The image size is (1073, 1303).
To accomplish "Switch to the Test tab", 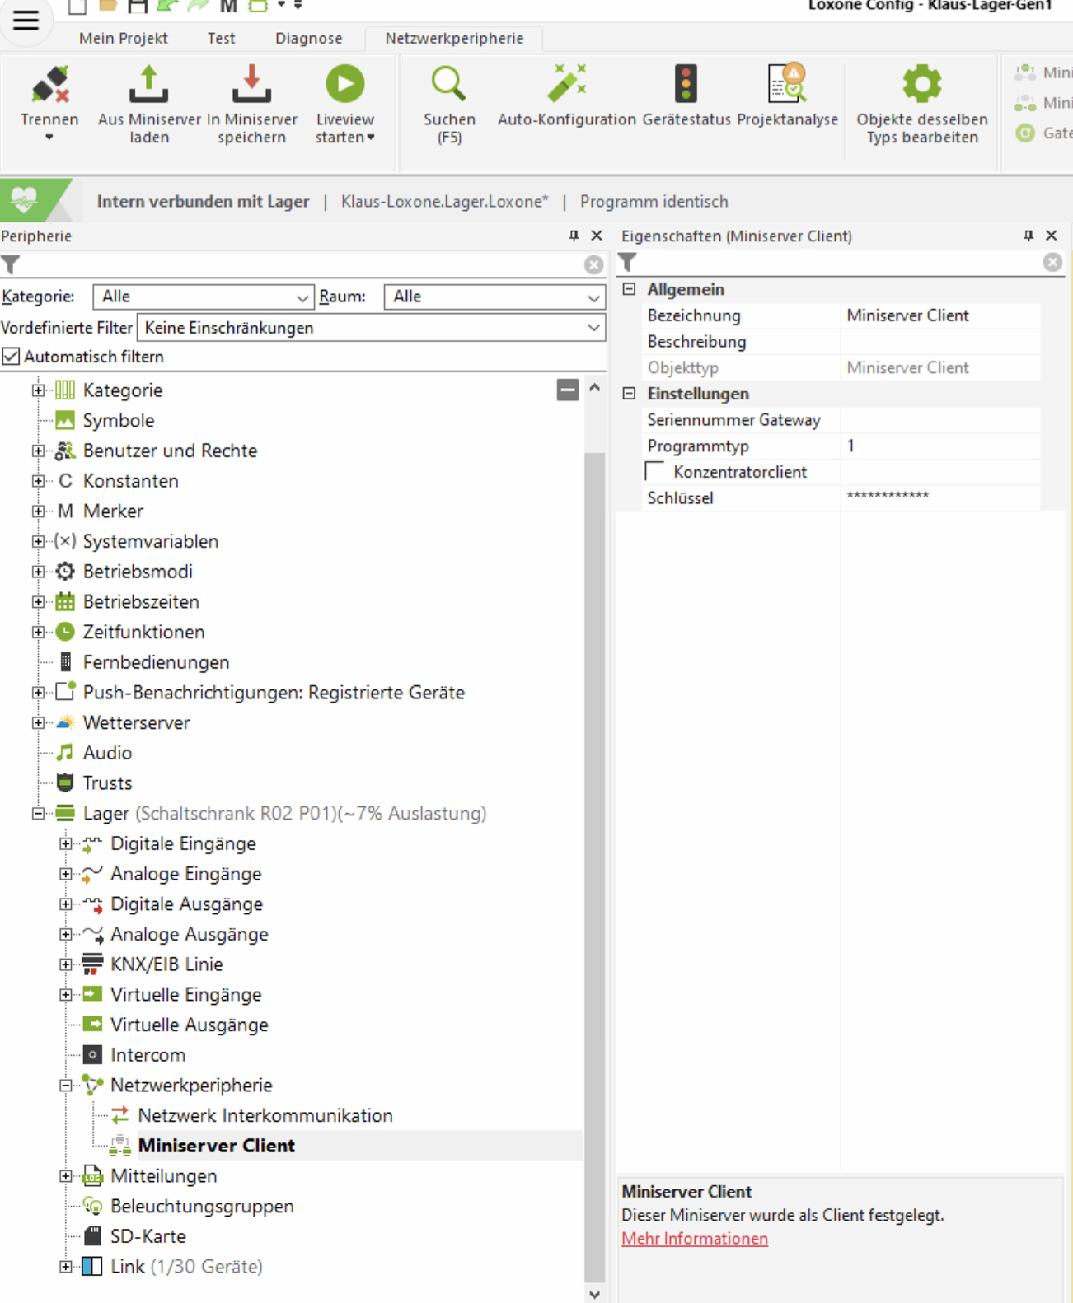I will click(x=221, y=38).
